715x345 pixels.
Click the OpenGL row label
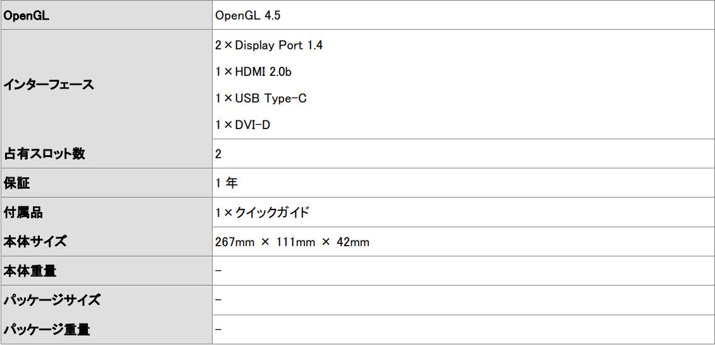(x=27, y=16)
